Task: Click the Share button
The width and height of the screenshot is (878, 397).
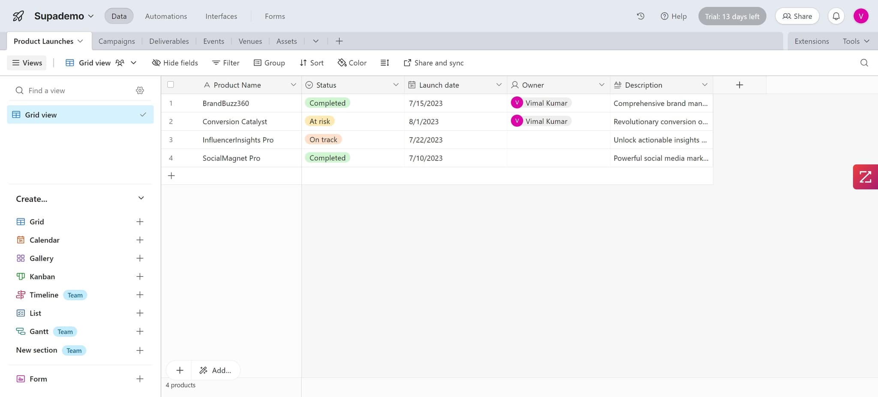Action: tap(797, 16)
